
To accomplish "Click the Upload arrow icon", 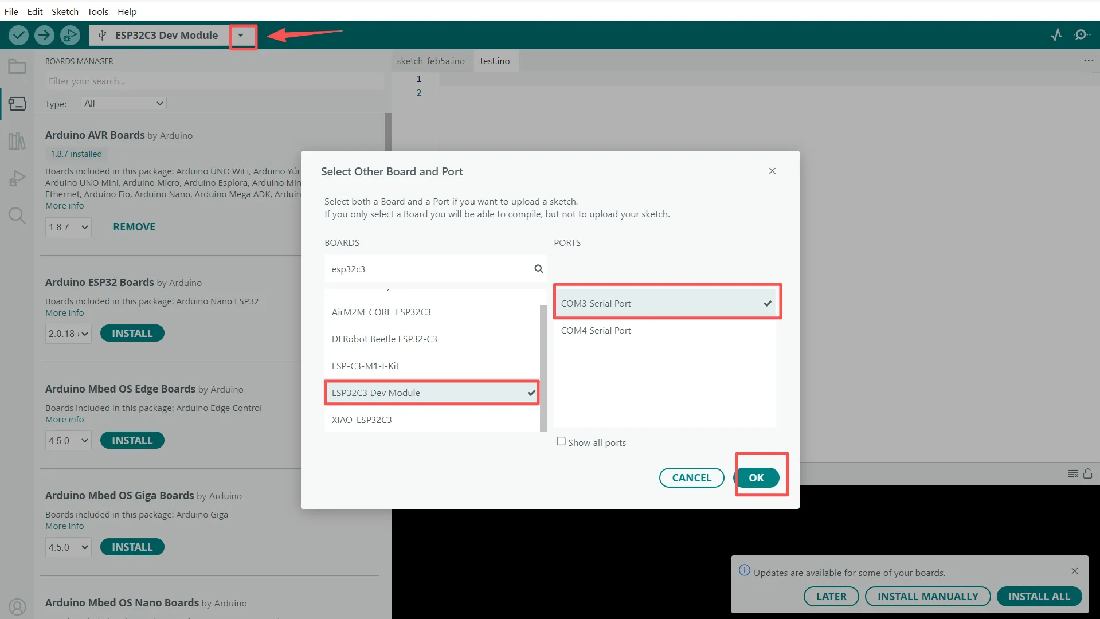I will pos(44,36).
